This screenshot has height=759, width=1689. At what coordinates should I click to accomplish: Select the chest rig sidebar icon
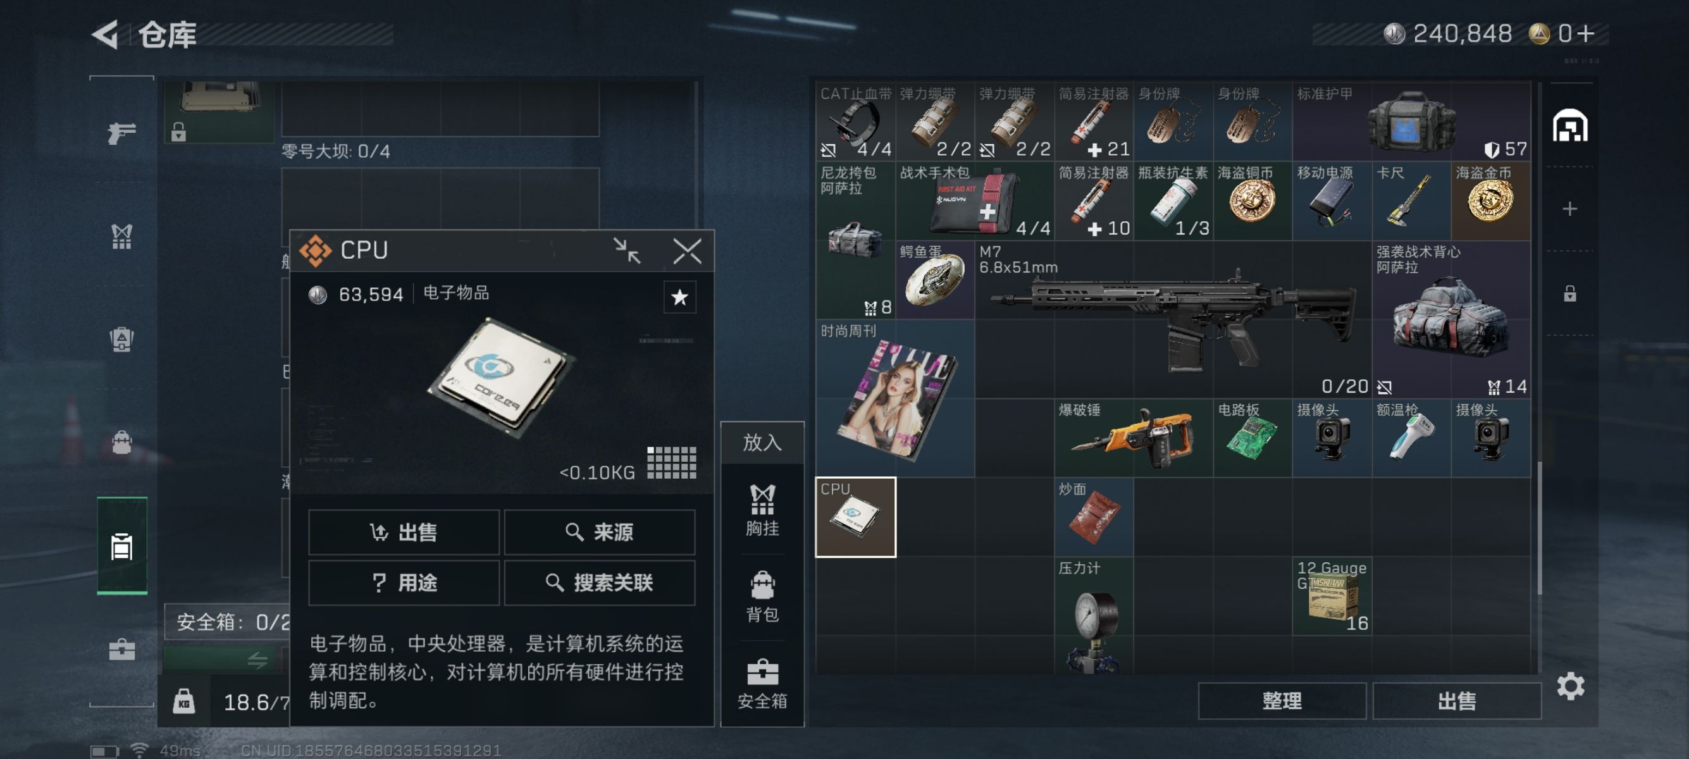[122, 237]
